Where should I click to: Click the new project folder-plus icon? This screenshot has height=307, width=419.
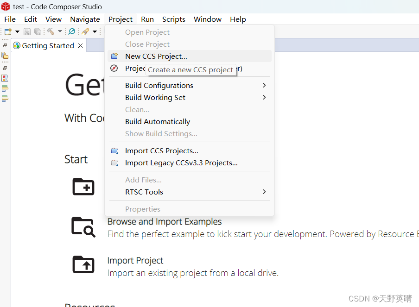click(x=83, y=187)
